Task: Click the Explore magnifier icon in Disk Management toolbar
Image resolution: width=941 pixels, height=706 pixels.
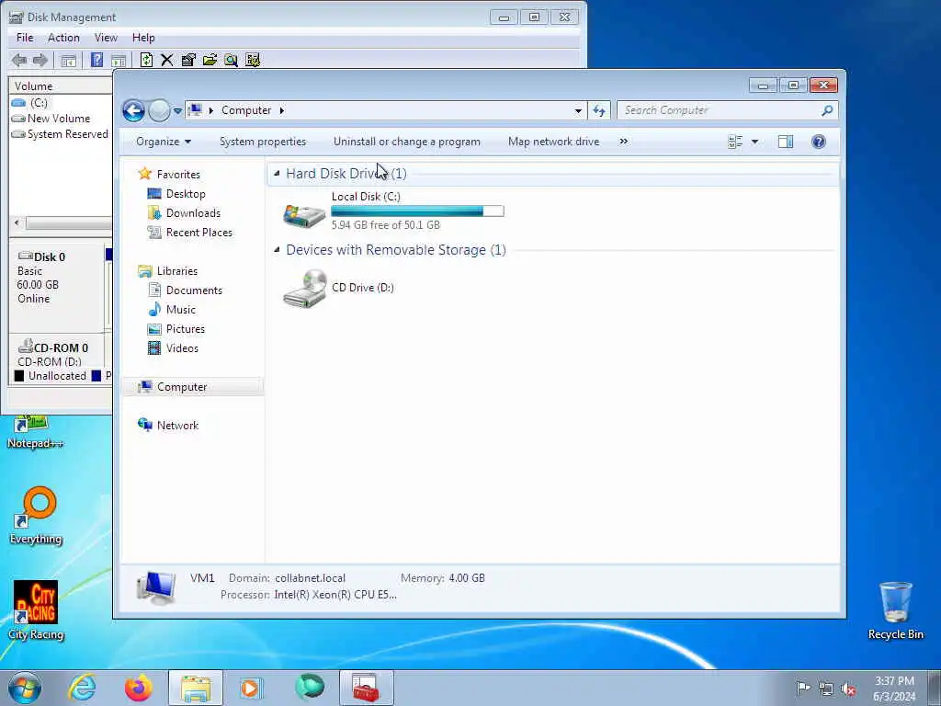Action: 231,60
